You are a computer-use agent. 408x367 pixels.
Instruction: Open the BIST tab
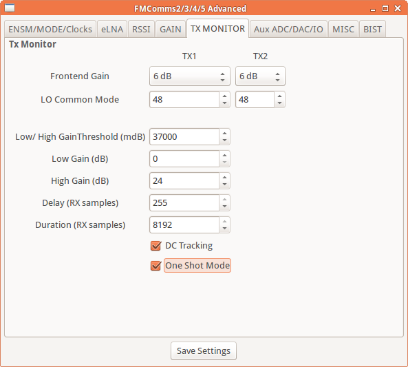click(x=372, y=29)
